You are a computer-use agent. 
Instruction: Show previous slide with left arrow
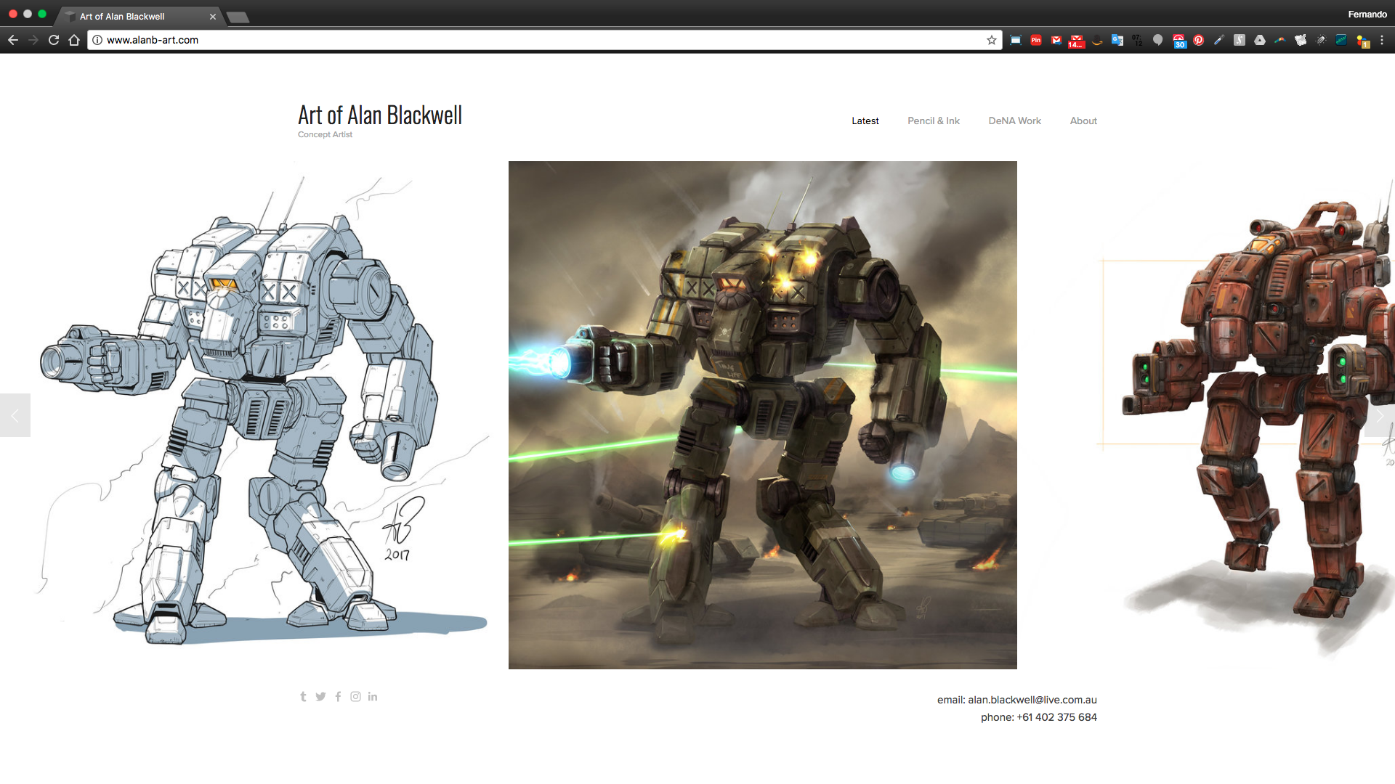(15, 416)
